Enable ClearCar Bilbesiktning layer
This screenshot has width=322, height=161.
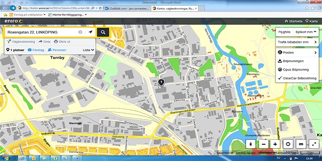tap(297, 78)
